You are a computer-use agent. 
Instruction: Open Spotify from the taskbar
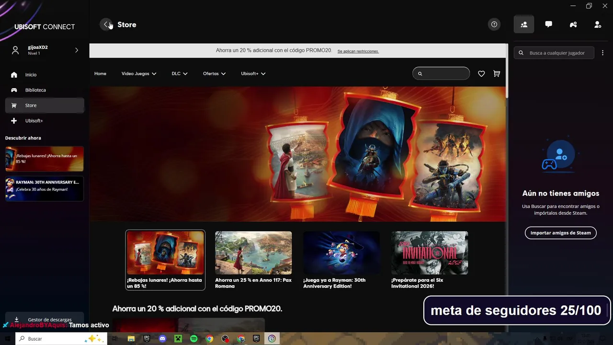pos(193,339)
